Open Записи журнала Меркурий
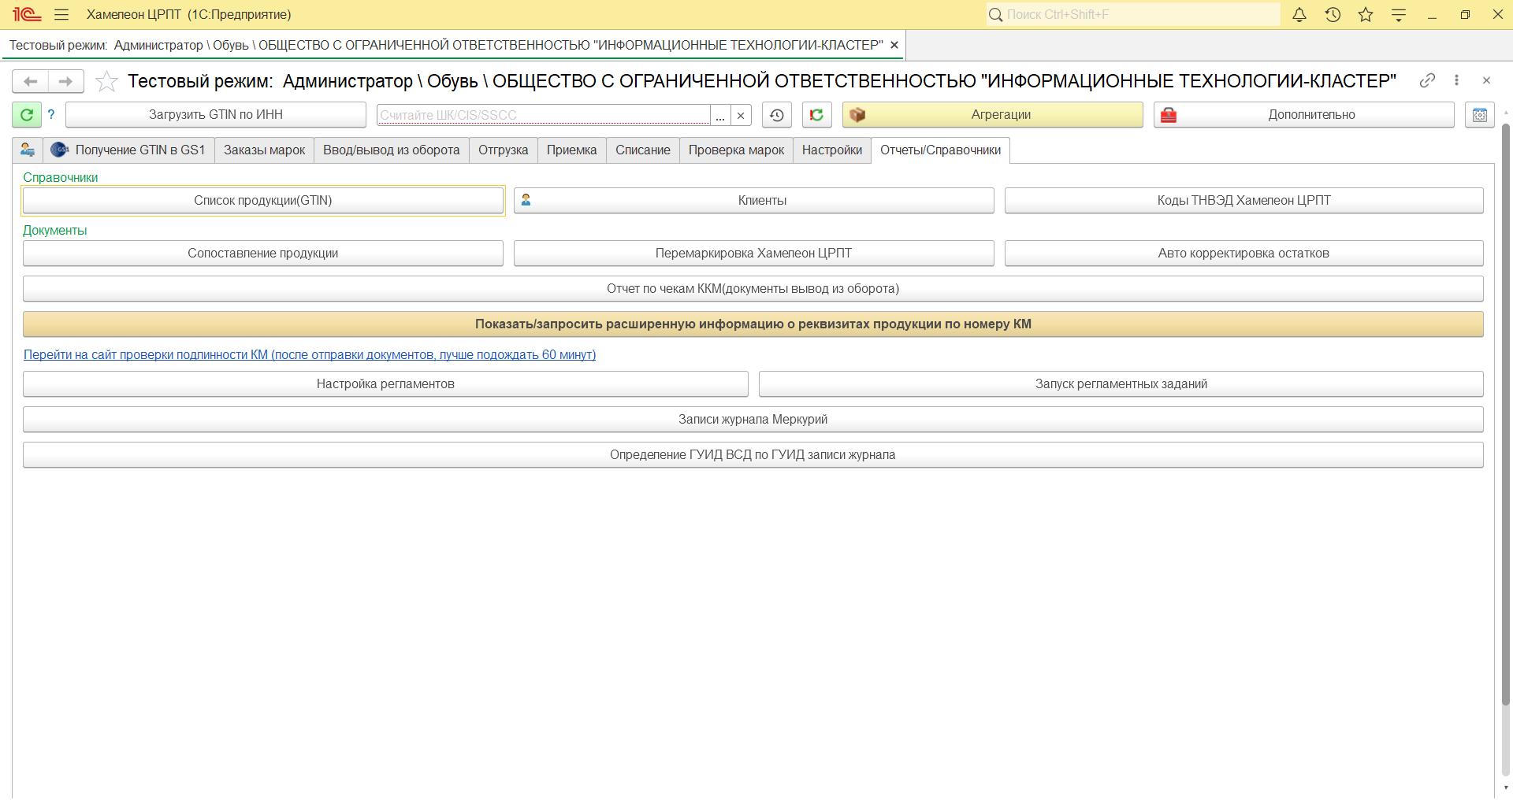The height and width of the screenshot is (811, 1513). coord(753,420)
